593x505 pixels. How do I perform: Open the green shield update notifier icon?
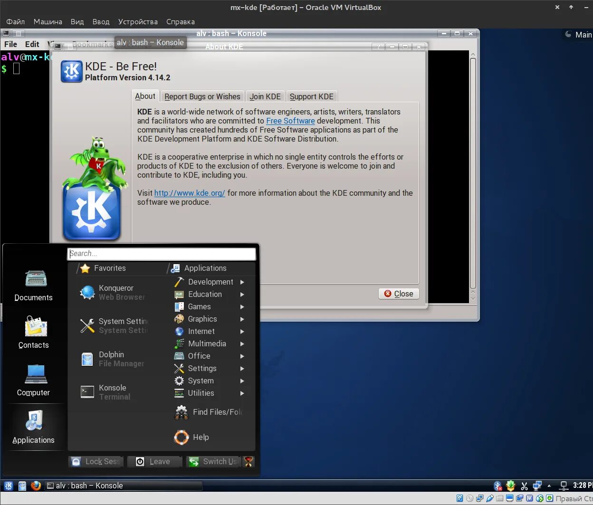point(511,486)
